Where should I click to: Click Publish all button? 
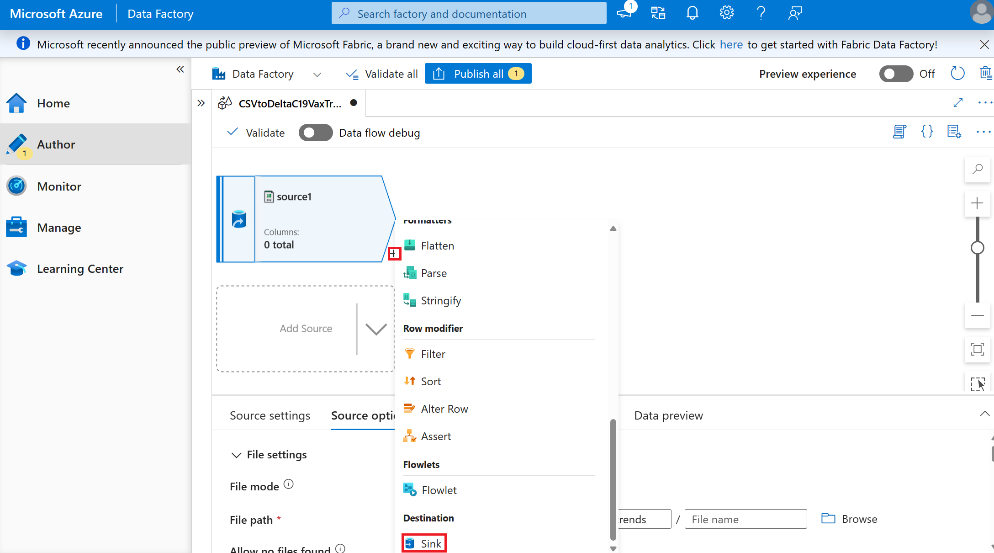point(476,74)
